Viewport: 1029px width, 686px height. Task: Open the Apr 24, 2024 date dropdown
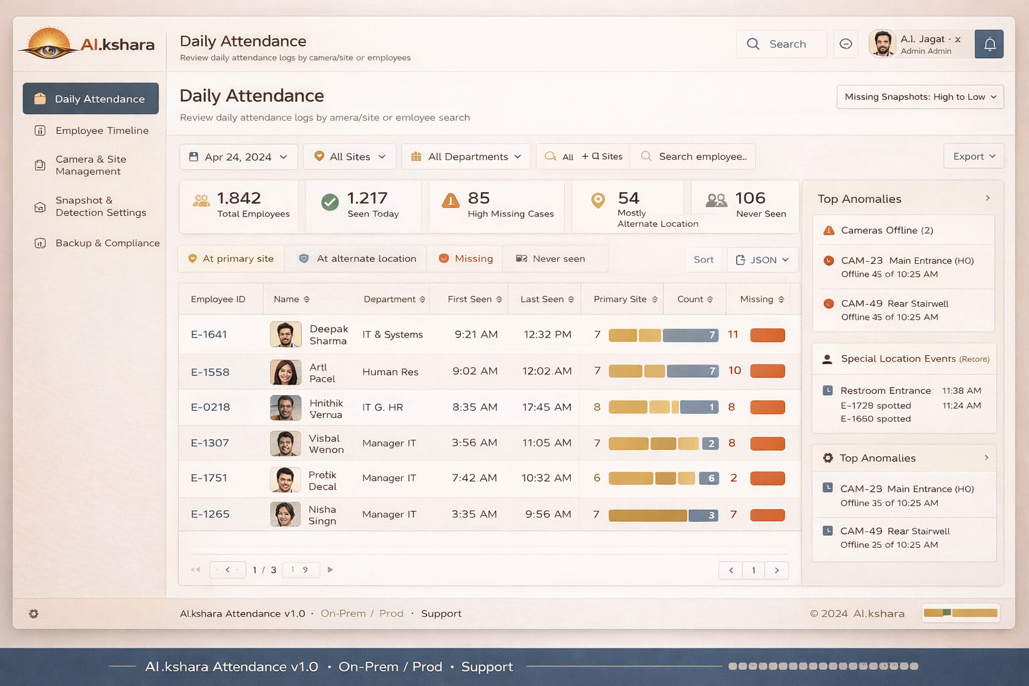pyautogui.click(x=238, y=157)
